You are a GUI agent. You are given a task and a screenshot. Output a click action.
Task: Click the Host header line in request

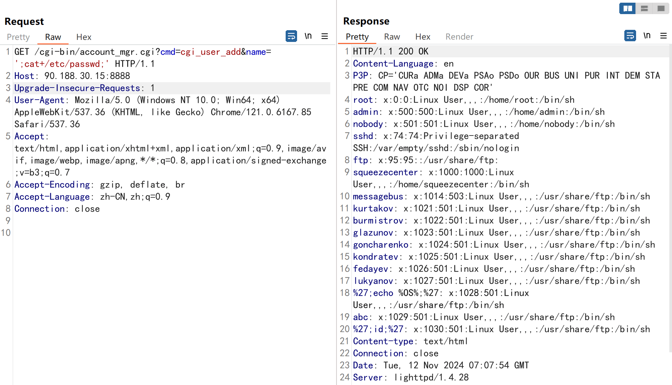pyautogui.click(x=72, y=76)
